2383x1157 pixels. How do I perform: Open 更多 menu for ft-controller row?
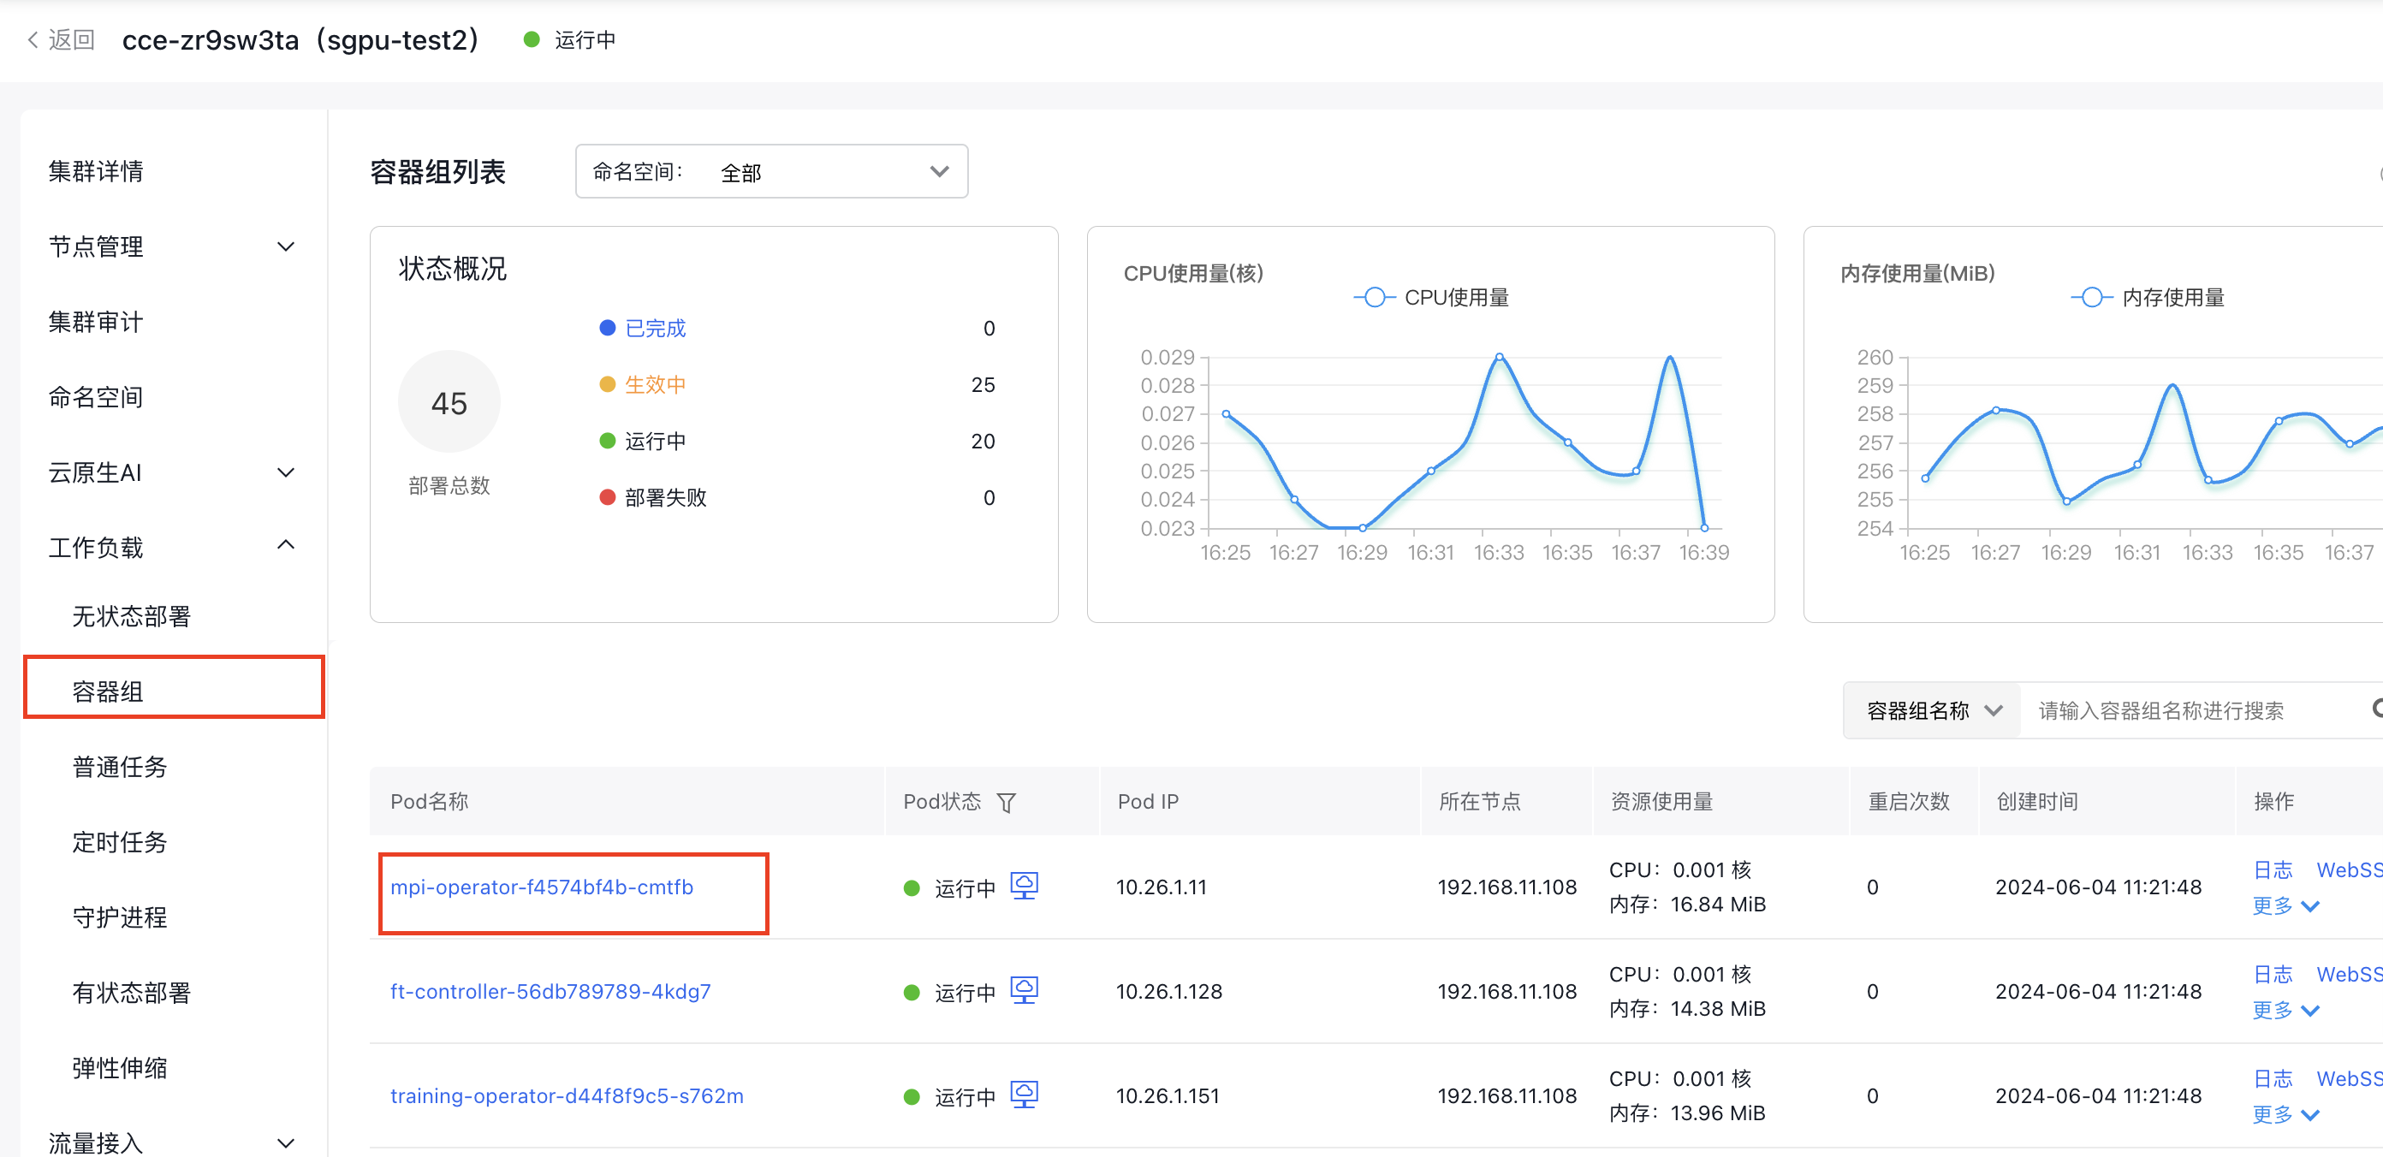click(2285, 1010)
